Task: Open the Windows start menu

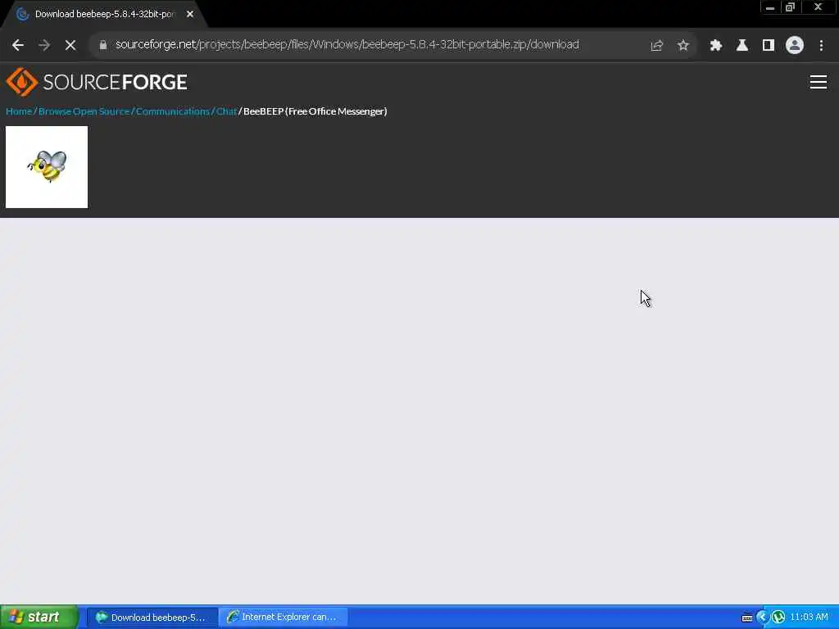Action: point(39,617)
